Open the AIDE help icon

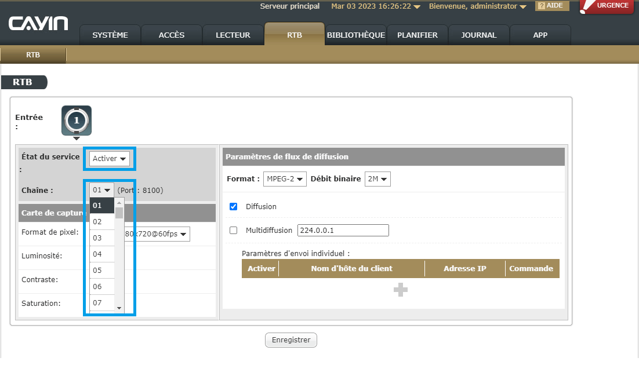(x=550, y=6)
